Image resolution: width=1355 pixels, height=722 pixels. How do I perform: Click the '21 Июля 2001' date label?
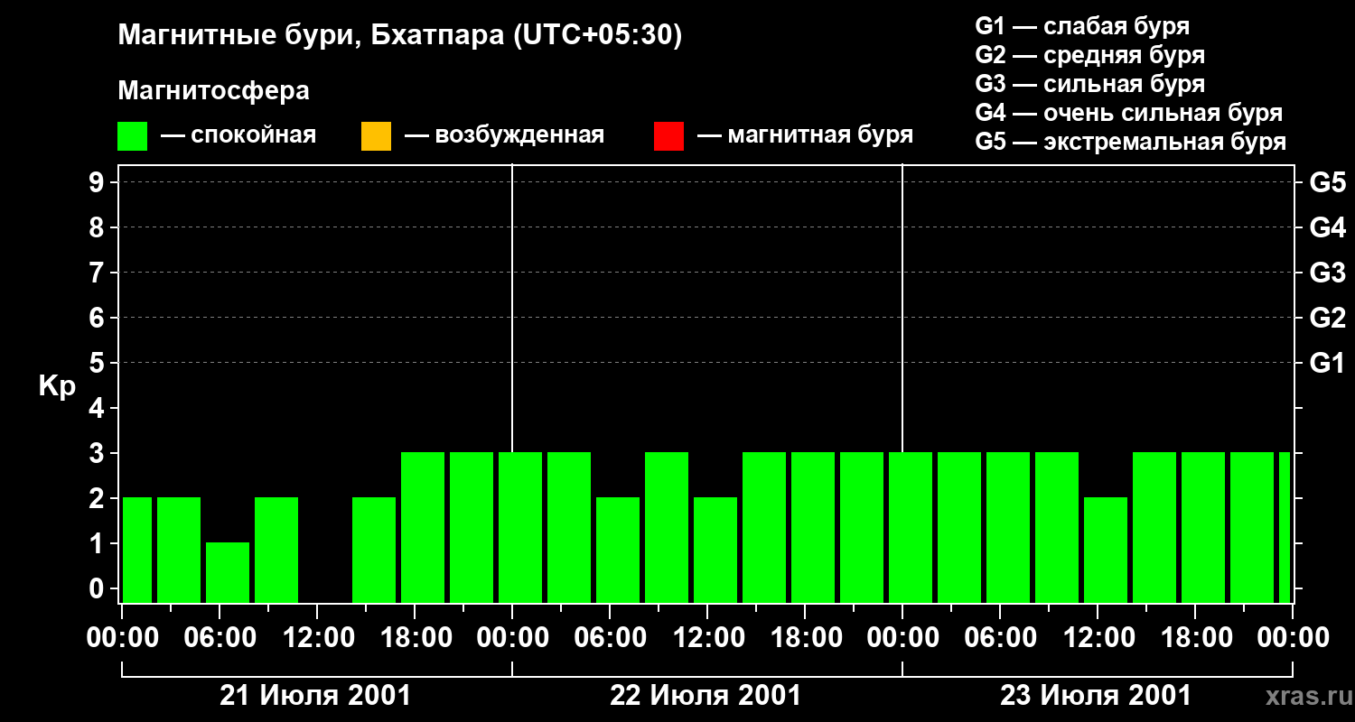tap(316, 696)
